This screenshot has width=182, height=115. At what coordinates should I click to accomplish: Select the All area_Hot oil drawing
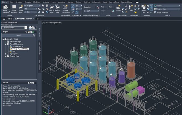[18, 46]
